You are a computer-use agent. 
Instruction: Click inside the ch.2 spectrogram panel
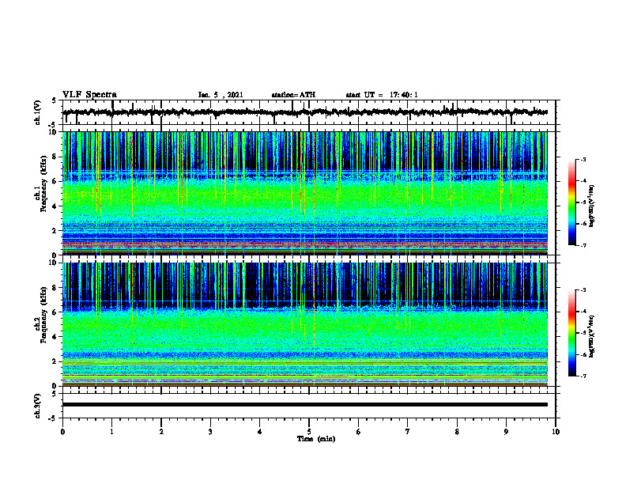pos(305,324)
